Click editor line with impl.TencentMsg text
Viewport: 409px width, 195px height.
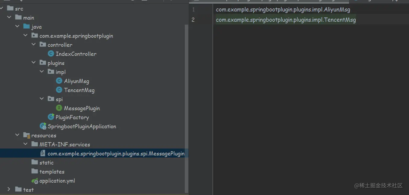point(286,20)
